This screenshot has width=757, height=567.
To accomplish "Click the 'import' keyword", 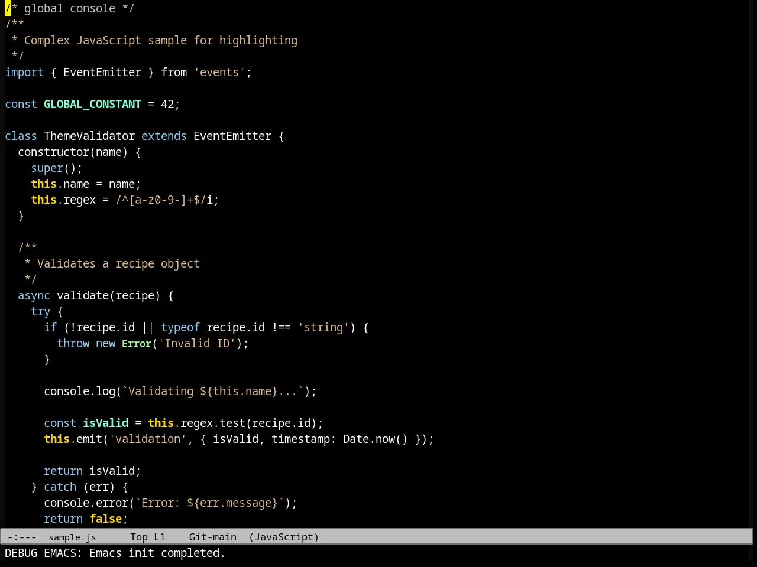I will click(24, 73).
